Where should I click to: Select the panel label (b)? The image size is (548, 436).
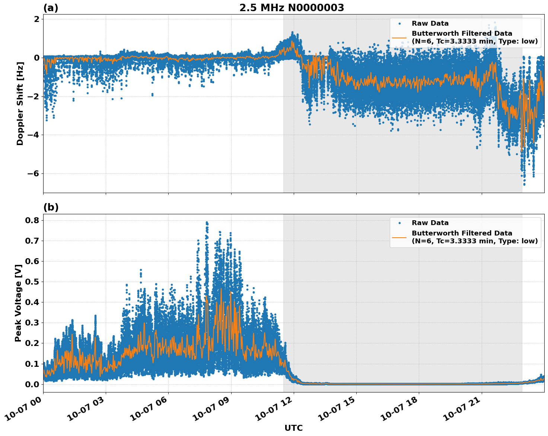(x=50, y=207)
